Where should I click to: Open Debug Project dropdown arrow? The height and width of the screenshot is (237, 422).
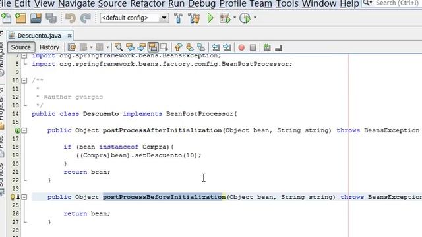coord(235,18)
